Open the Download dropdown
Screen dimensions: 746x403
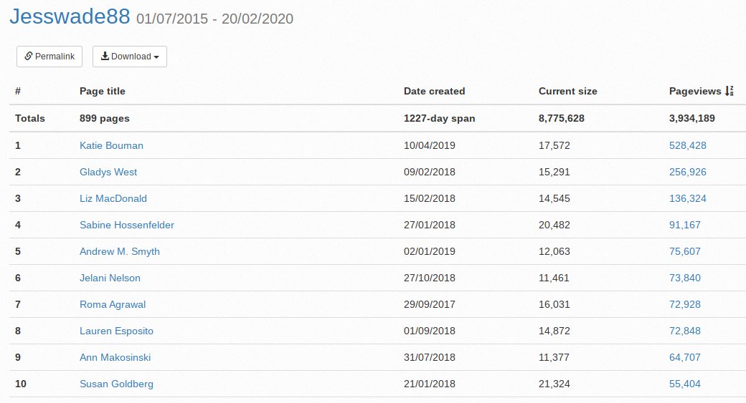coord(129,57)
